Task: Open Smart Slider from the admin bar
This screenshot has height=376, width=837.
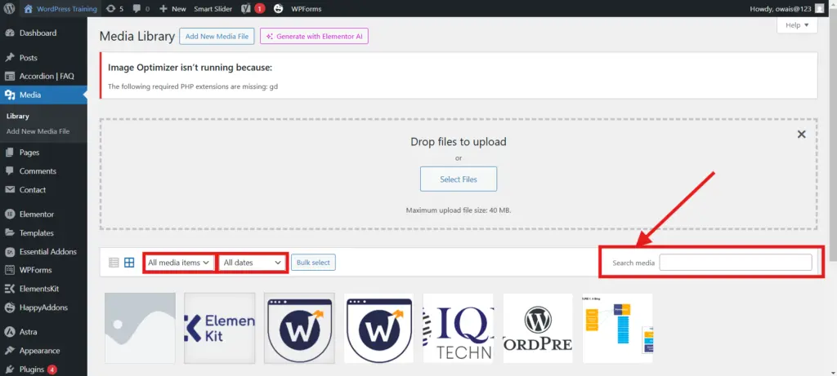Action: [x=213, y=8]
